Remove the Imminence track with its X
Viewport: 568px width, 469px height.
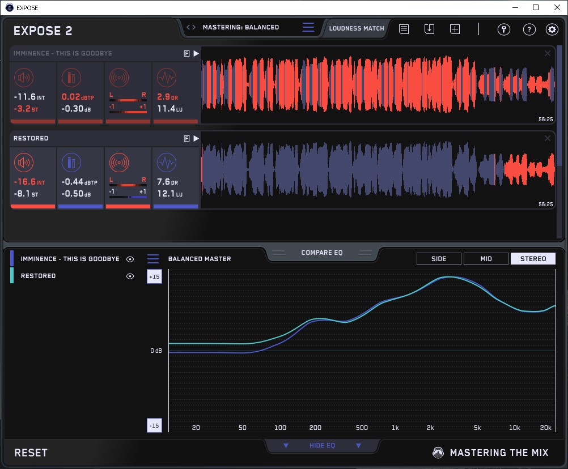tap(548, 54)
